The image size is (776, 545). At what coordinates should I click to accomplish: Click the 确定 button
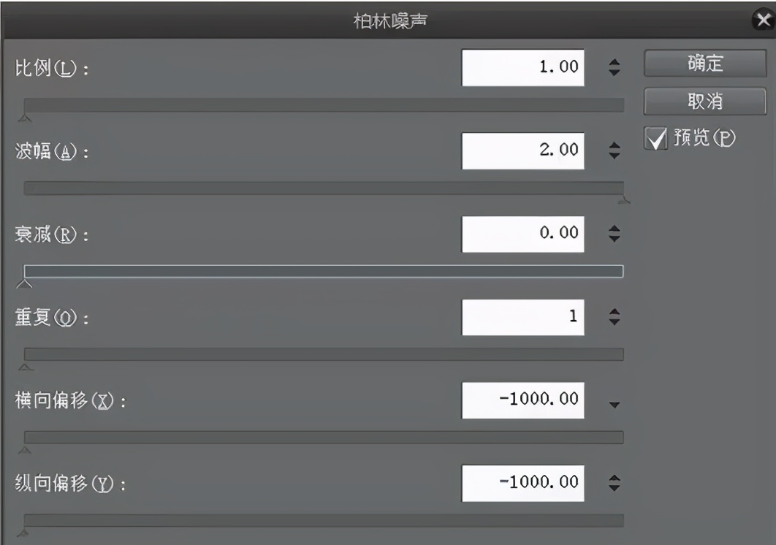(694, 64)
